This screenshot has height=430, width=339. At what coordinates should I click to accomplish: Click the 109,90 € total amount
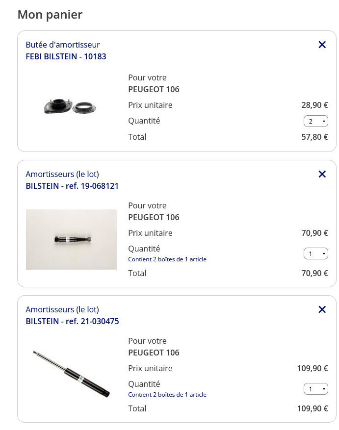pyautogui.click(x=313, y=408)
